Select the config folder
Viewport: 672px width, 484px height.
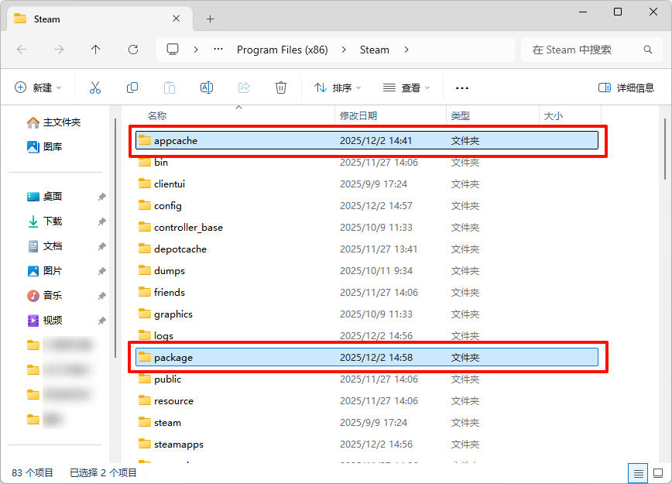pyautogui.click(x=367, y=206)
